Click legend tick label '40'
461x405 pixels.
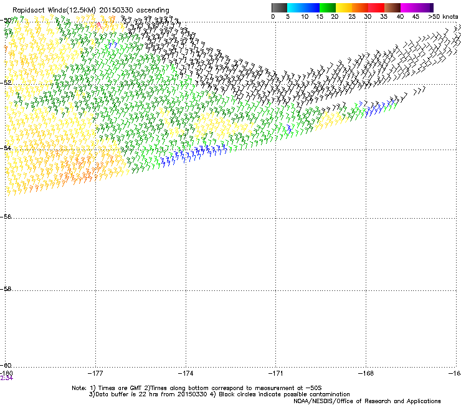pos(400,17)
